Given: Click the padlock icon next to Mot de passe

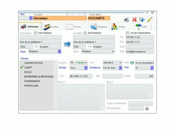Looking at the screenshot, I should click(x=147, y=108).
